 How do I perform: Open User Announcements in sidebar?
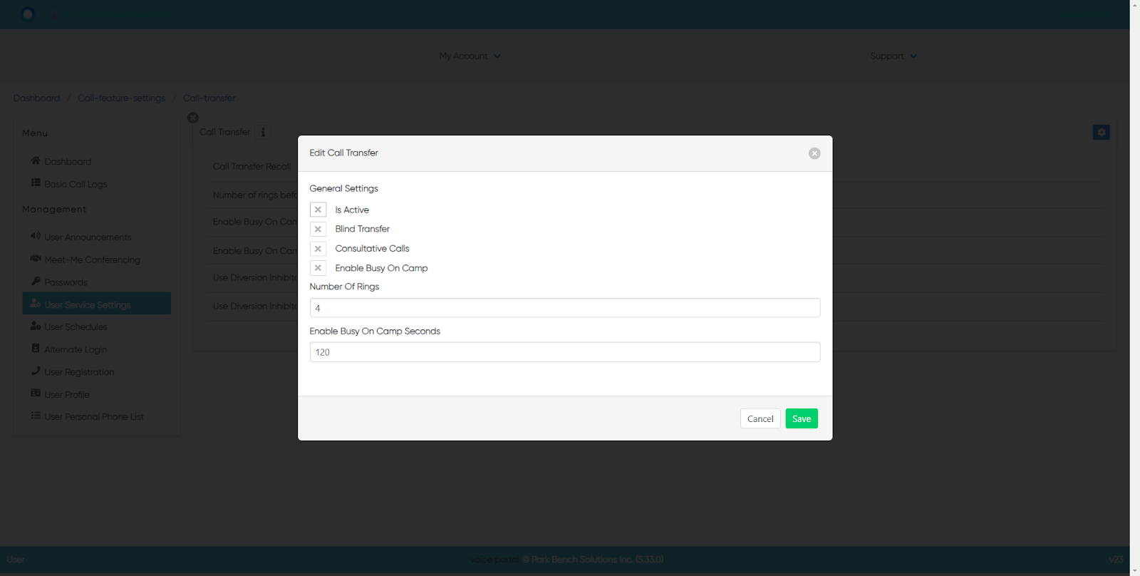pyautogui.click(x=88, y=237)
